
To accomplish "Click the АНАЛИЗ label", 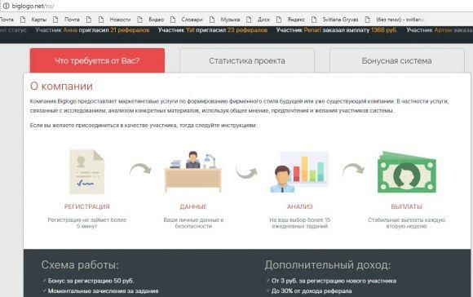I will coord(300,206).
